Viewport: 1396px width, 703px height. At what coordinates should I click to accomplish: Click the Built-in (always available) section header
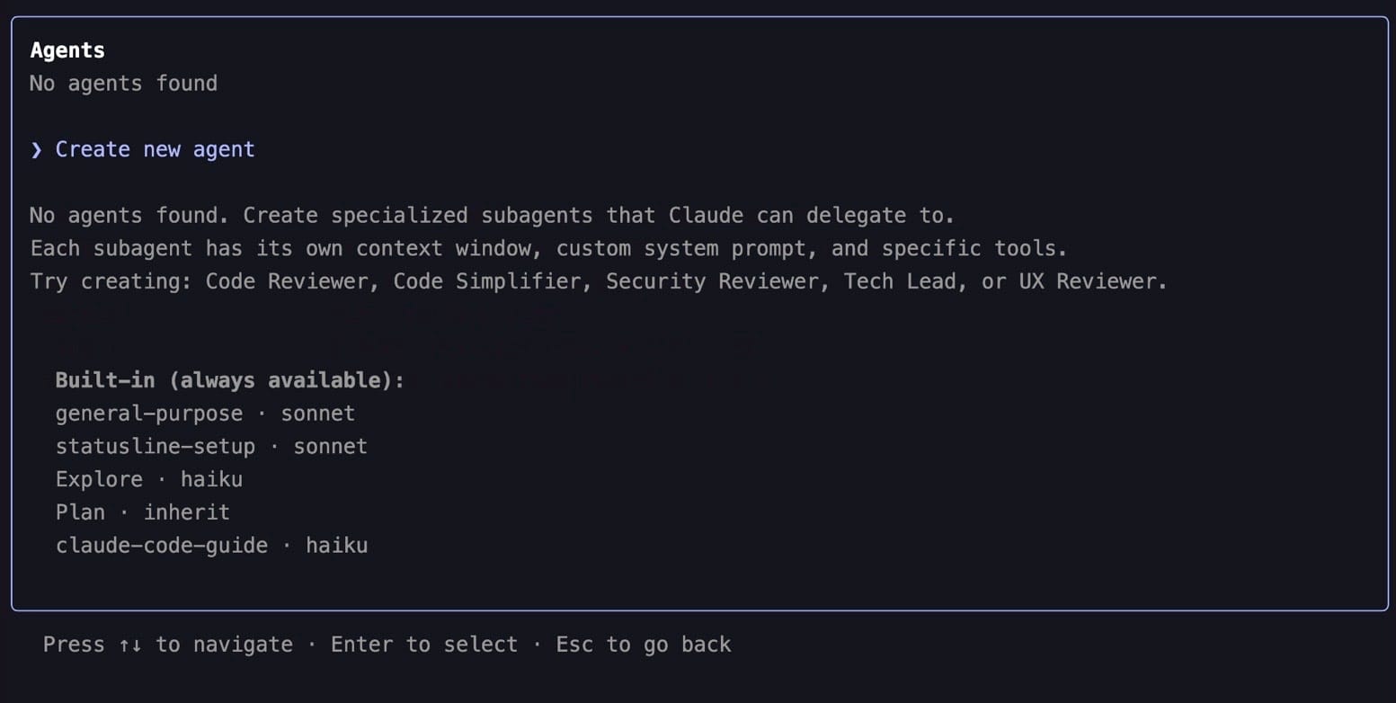tap(229, 379)
